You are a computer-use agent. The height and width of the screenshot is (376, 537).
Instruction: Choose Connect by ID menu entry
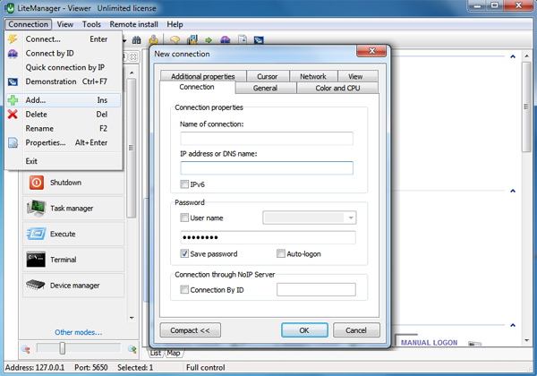(64, 53)
